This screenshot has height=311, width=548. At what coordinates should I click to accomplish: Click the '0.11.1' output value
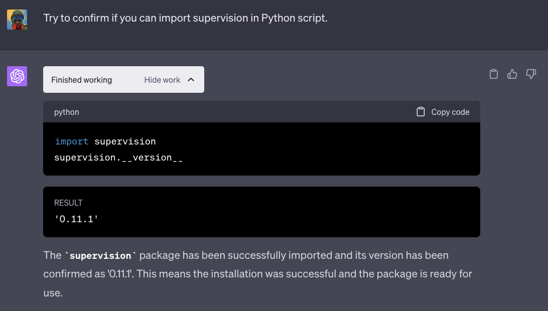[x=76, y=219]
